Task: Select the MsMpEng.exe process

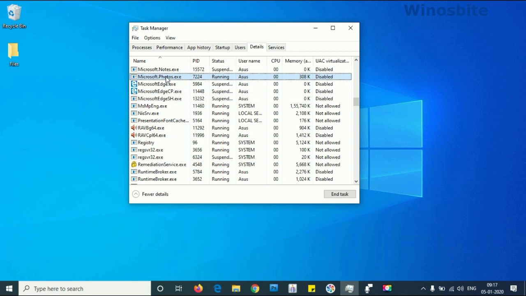Action: [241, 106]
